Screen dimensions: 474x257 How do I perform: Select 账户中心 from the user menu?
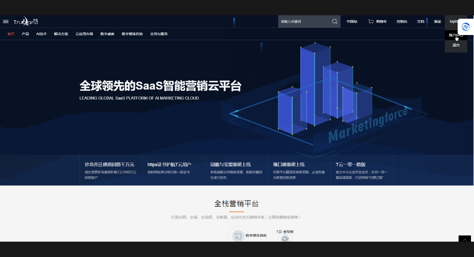tap(456, 35)
